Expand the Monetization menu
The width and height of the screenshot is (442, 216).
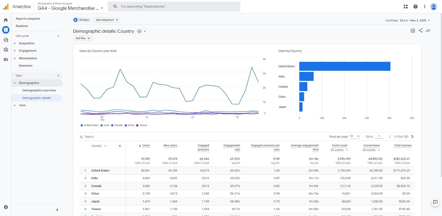pos(28,58)
